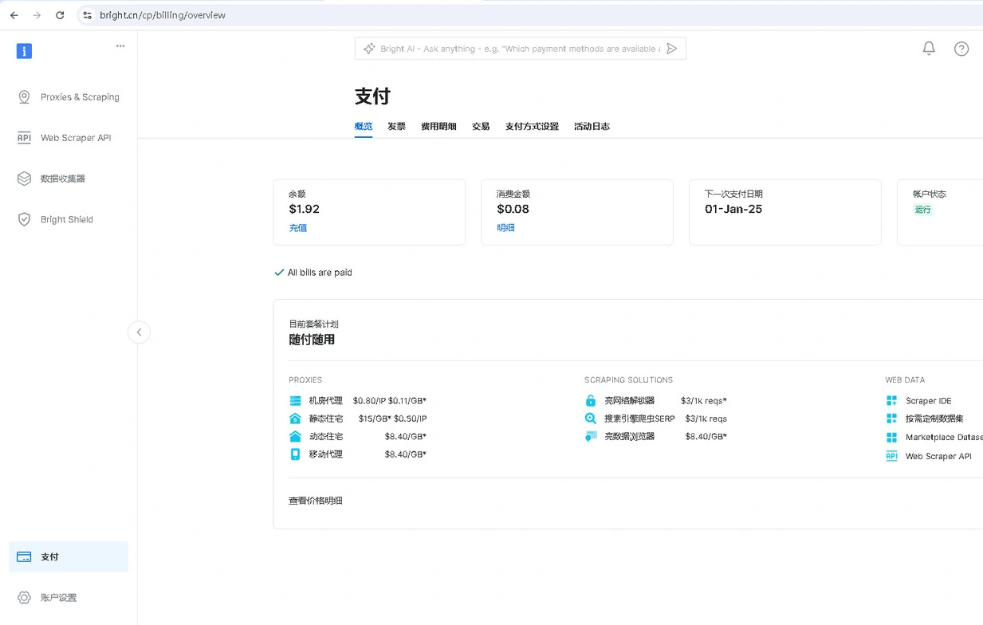
Task: Click the 充值 link under balance
Action: 298,227
